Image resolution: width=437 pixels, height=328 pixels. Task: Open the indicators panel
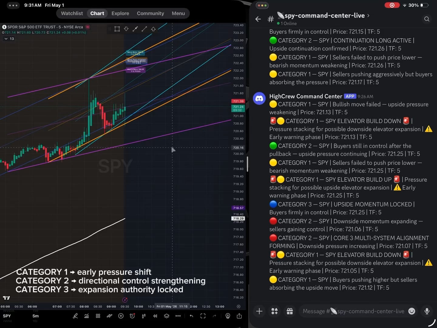(x=86, y=316)
